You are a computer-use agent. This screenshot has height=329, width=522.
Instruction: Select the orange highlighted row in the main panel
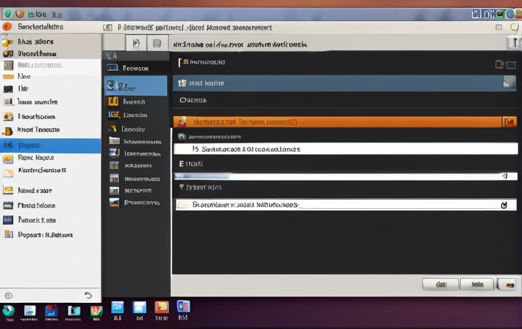click(x=345, y=122)
